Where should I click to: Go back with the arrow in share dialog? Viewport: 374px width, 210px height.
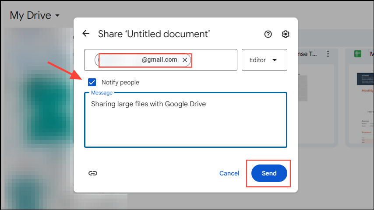click(86, 33)
